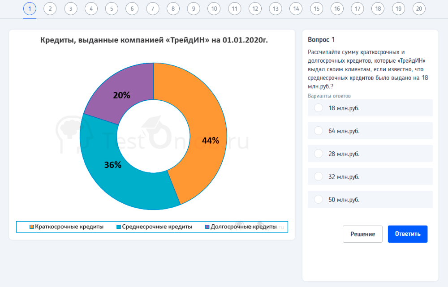Click the purple Долгосрочные кредиты legend swatch
Image resolution: width=448 pixels, height=287 pixels.
[207, 227]
